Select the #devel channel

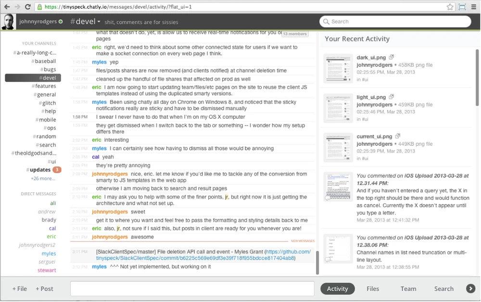coord(33,78)
